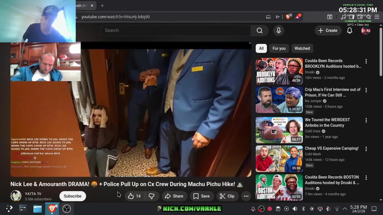Open options for WEIRDEST Airbnbs video
This screenshot has height=215, width=383.
[x=366, y=120]
